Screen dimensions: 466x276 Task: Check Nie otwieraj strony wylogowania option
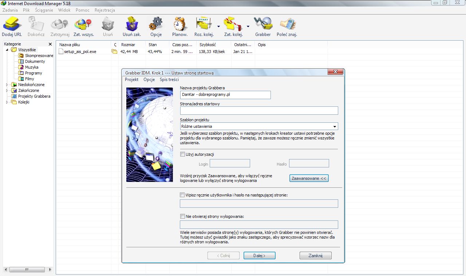[182, 216]
